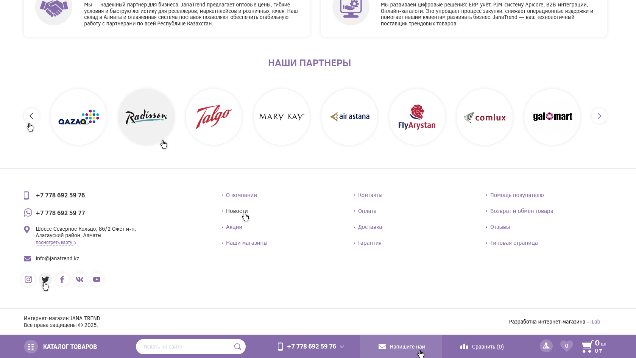Open the Instagram page icon
636x358 pixels.
tap(28, 279)
